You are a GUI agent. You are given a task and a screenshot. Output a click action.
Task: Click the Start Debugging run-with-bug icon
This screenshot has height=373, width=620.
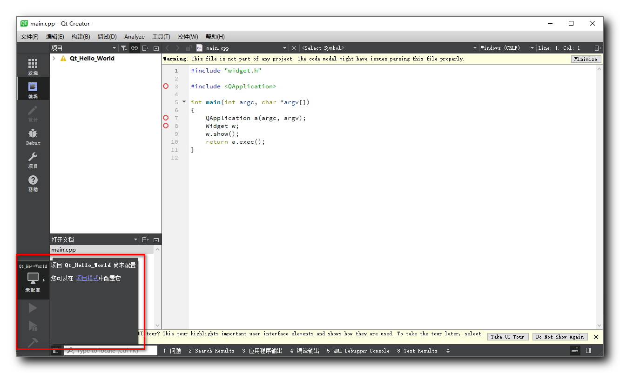pyautogui.click(x=33, y=326)
